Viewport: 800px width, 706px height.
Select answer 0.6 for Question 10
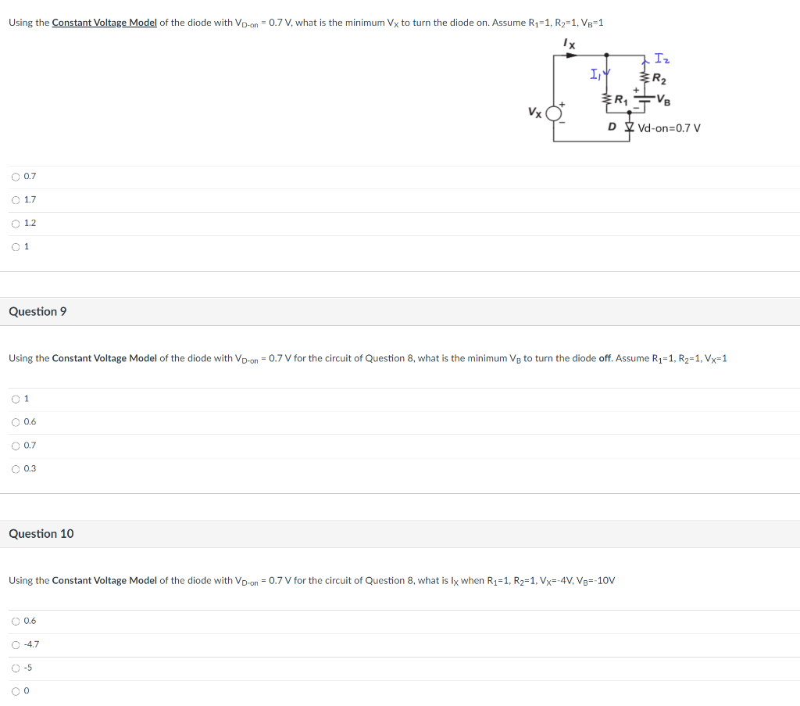coord(16,620)
